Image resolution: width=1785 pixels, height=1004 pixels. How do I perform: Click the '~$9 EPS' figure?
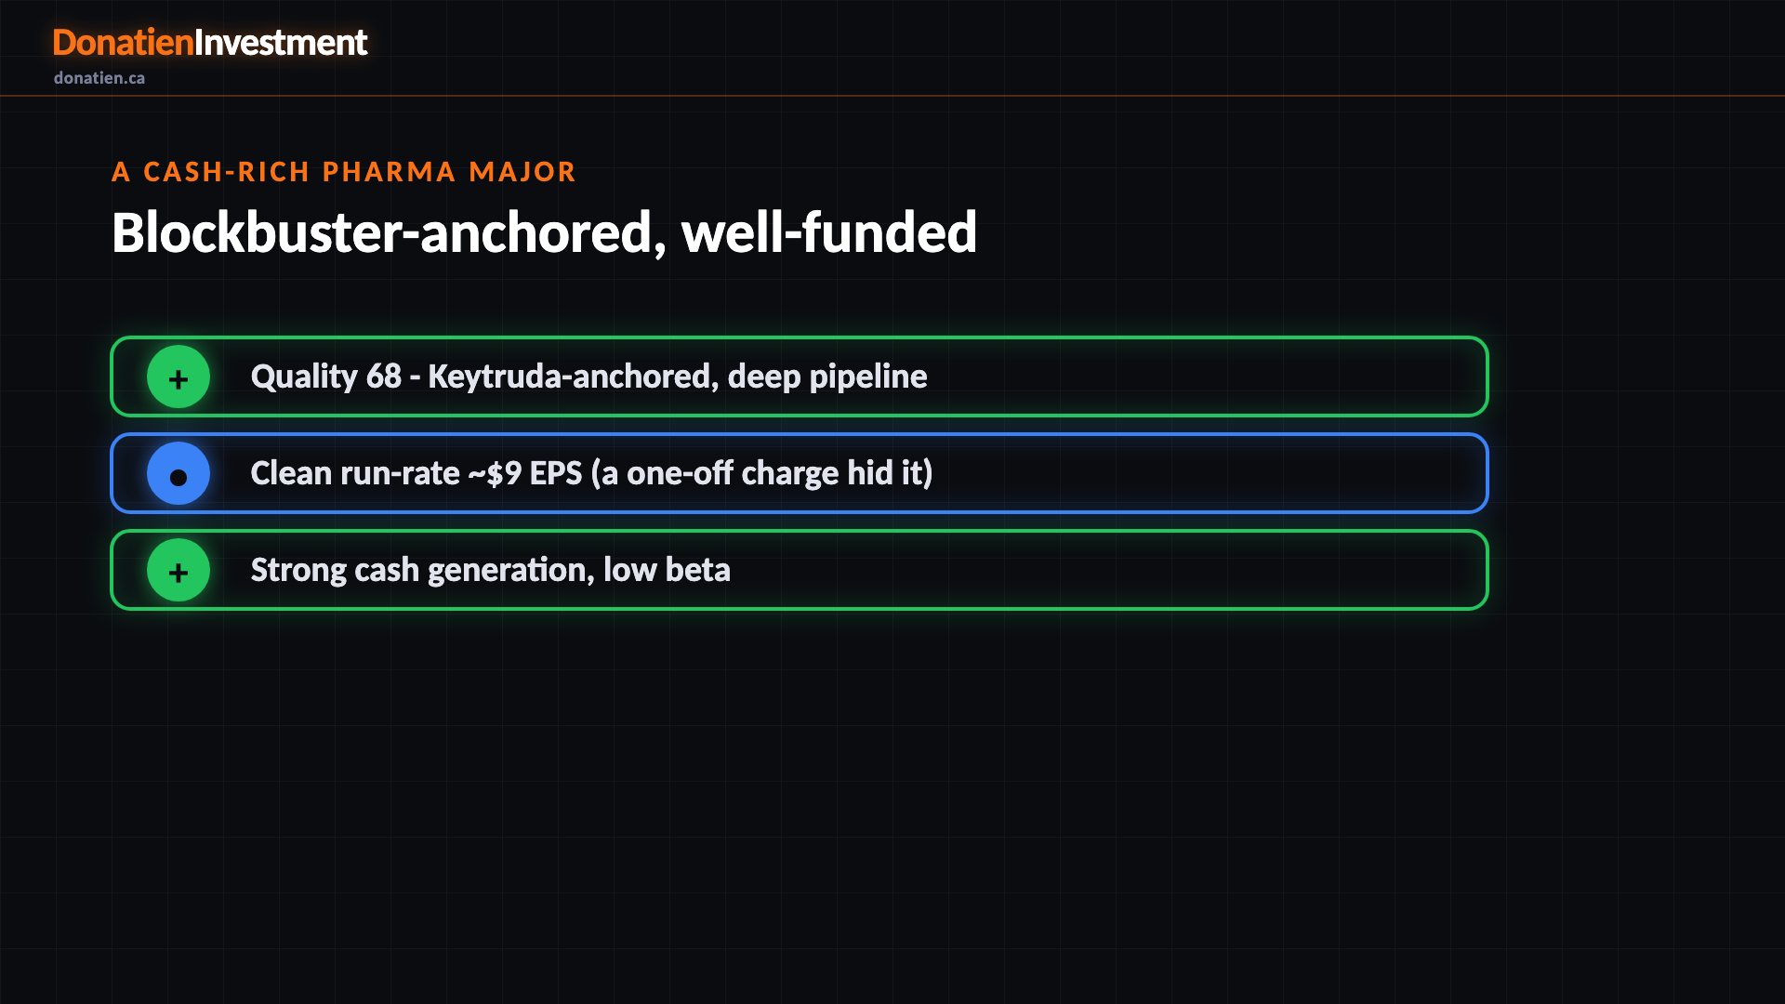click(524, 473)
